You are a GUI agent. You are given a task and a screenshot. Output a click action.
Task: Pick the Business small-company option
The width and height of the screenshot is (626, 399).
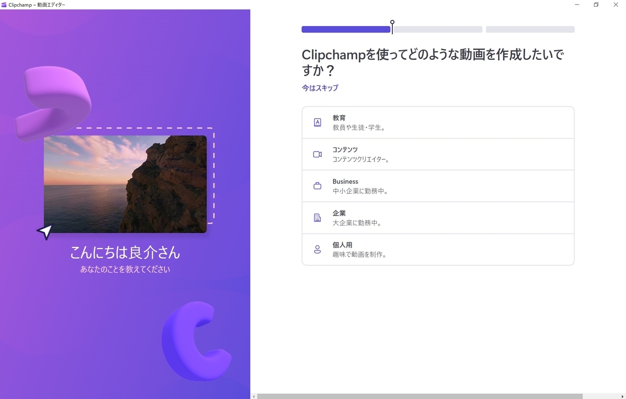tap(438, 186)
